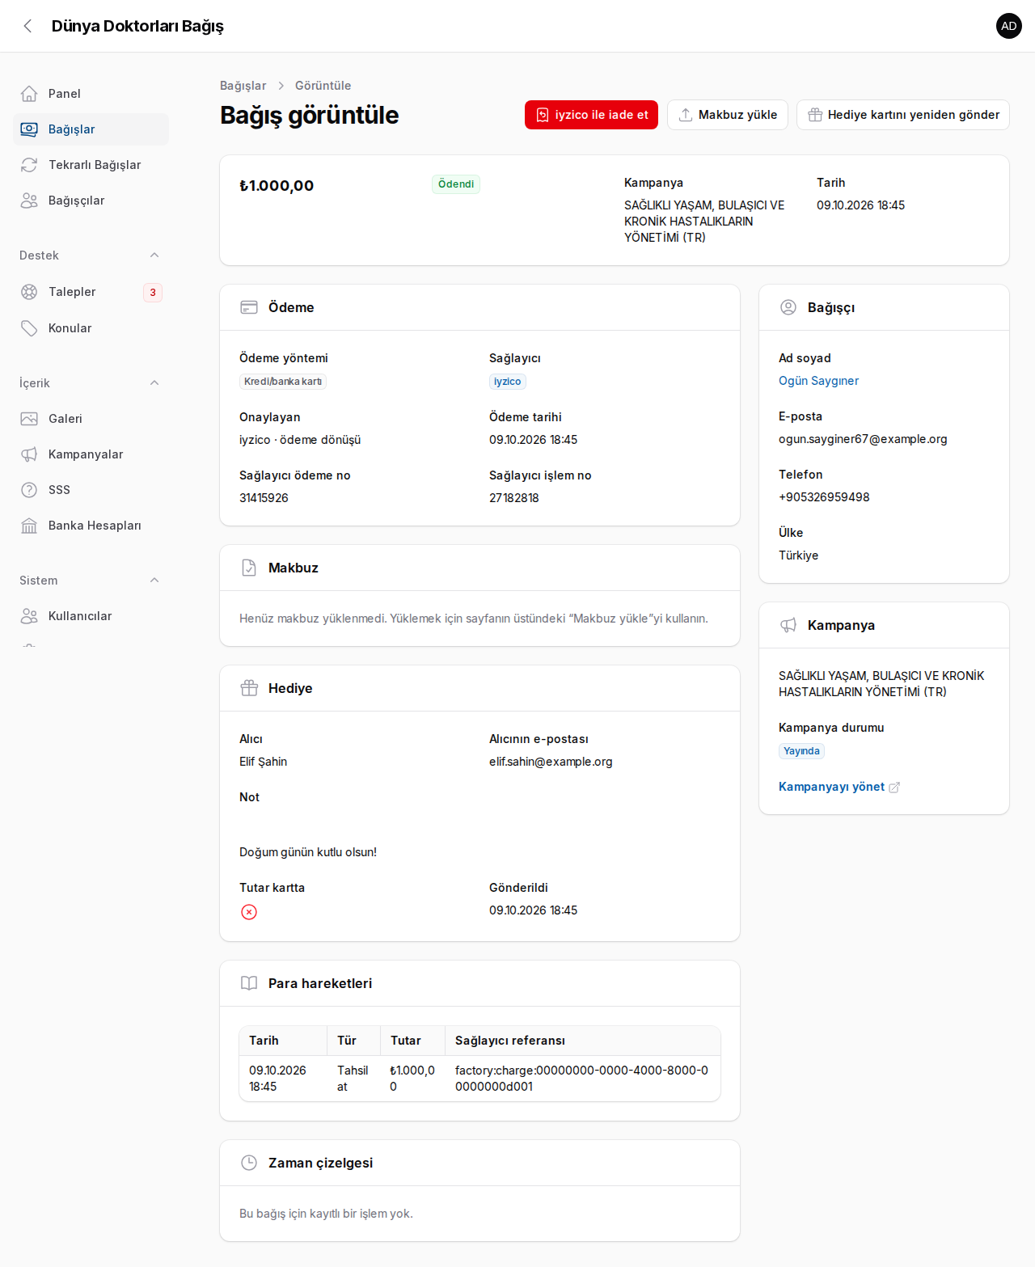The height and width of the screenshot is (1267, 1035).
Task: Click the Iyzico provider badge
Action: (x=508, y=382)
